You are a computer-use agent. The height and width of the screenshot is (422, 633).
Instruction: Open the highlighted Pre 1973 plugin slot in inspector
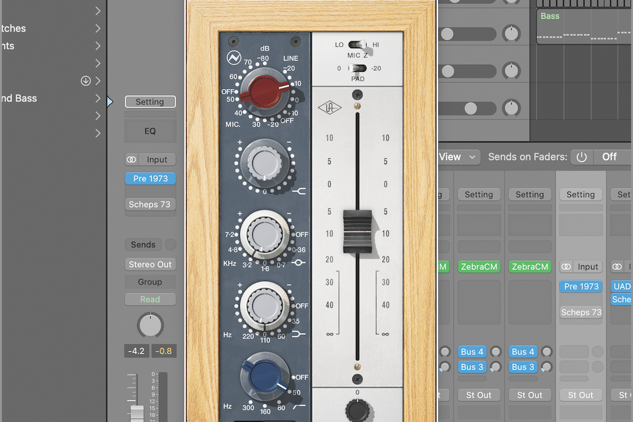[150, 179]
